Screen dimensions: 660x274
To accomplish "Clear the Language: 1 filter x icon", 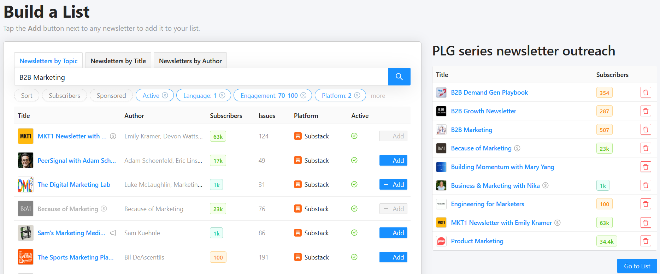I will click(x=222, y=95).
